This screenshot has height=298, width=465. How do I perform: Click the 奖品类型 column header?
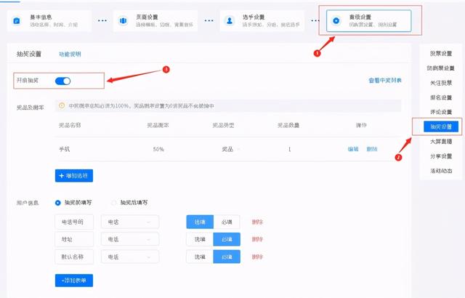point(223,126)
